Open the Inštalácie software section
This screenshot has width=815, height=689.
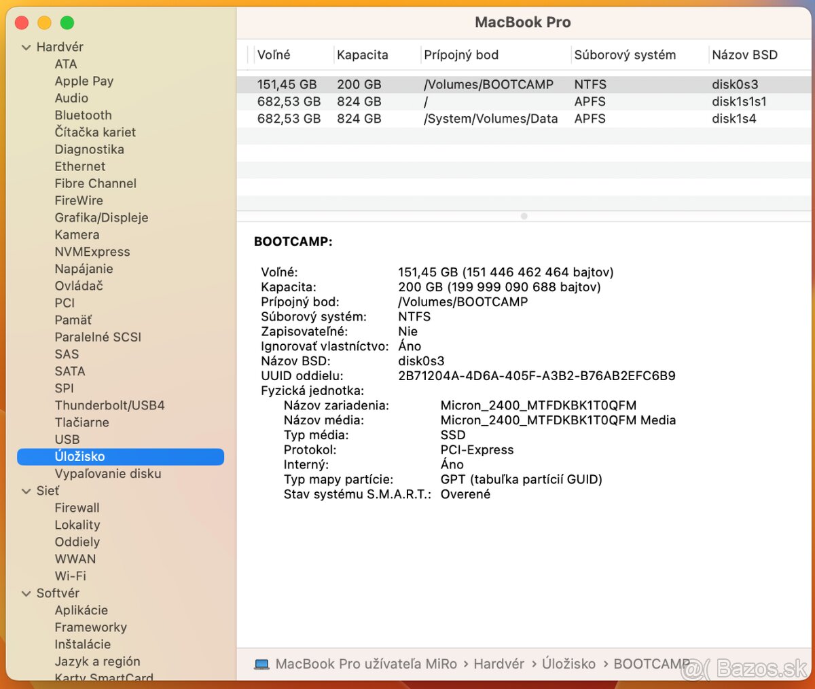82,644
